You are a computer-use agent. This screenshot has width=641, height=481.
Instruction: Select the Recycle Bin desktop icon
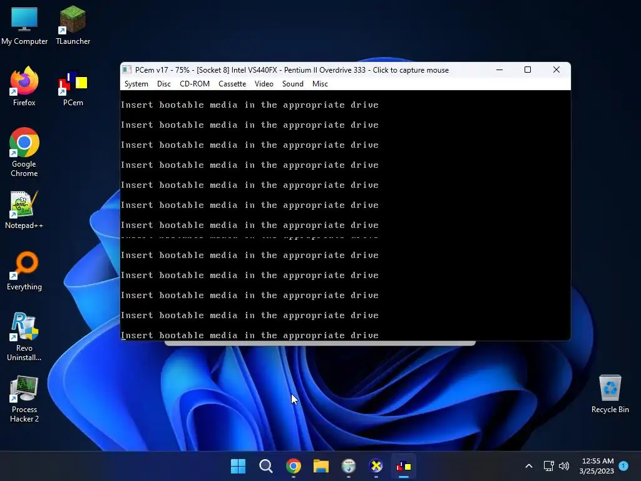pyautogui.click(x=610, y=393)
